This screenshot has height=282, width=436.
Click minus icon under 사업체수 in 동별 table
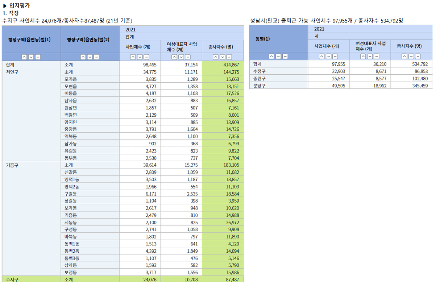pos(335,56)
